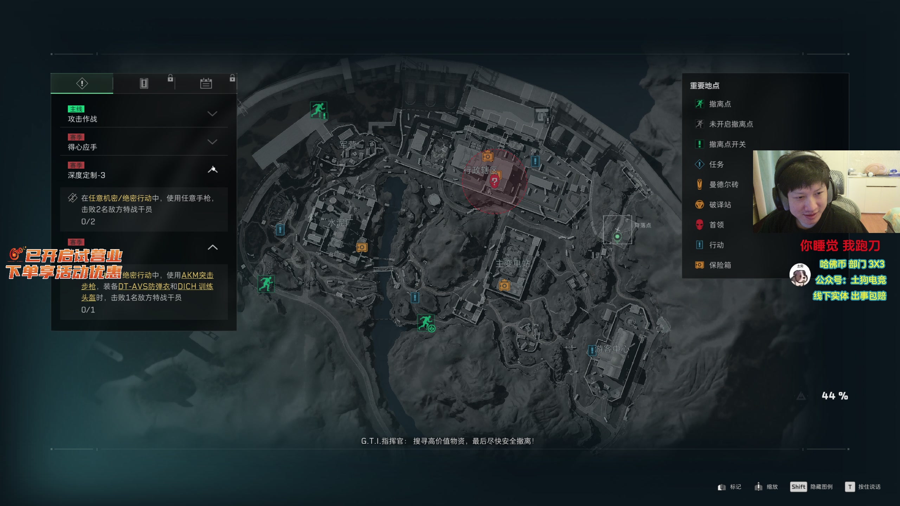
Task: Select the extraction point near 军营
Action: (319, 110)
